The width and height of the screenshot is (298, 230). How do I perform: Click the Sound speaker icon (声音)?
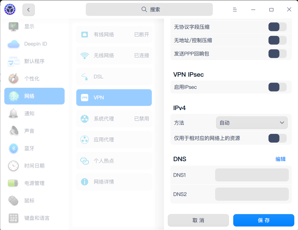pyautogui.click(x=14, y=131)
